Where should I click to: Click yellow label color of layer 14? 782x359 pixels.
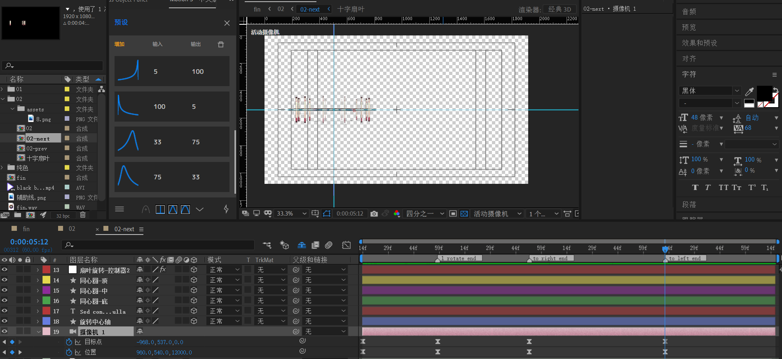pyautogui.click(x=47, y=280)
